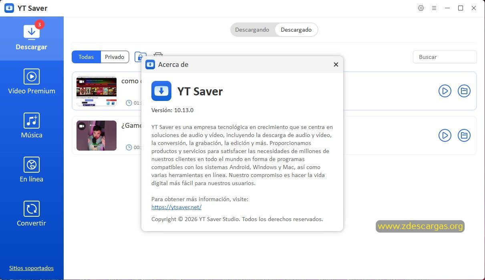Click the 'Versión: 10.13.0' text
Image resolution: width=485 pixels, height=280 pixels.
[172, 110]
